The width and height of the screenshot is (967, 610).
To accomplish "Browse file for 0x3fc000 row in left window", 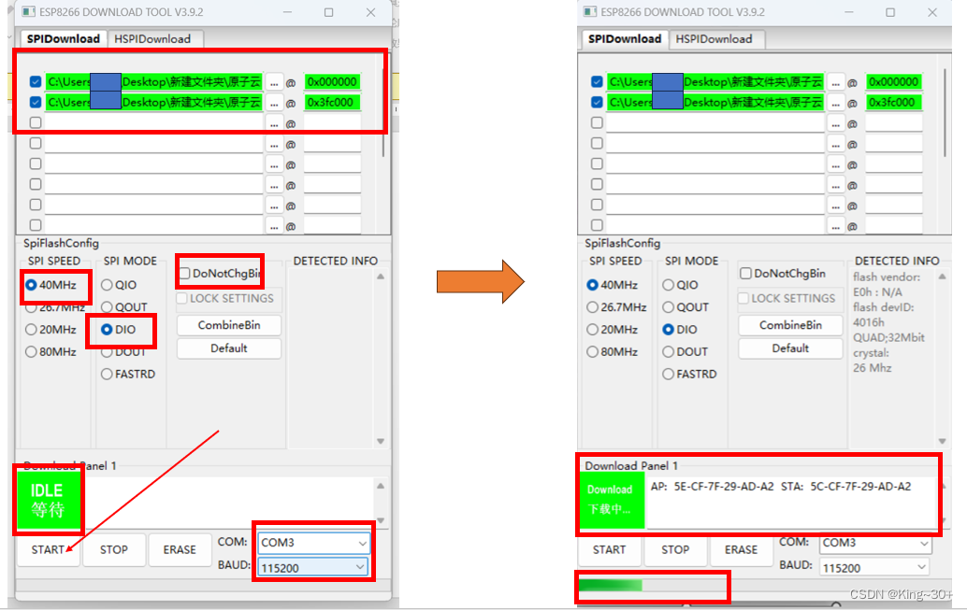I will (x=274, y=103).
